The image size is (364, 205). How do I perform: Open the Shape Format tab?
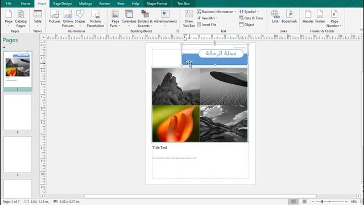(x=157, y=3)
